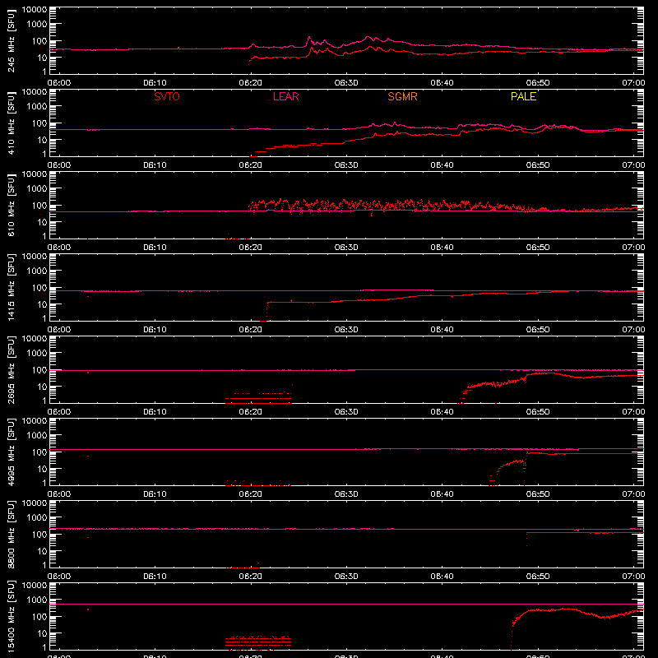Select the 1415 MHz [SFU] axis title
Image resolution: width=658 pixels, height=658 pixels.
12,287
